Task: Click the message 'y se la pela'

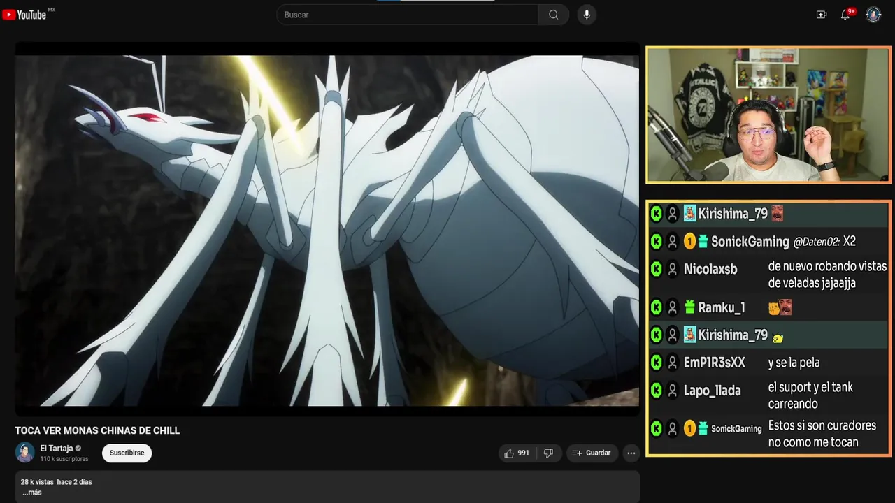Action: tap(794, 363)
